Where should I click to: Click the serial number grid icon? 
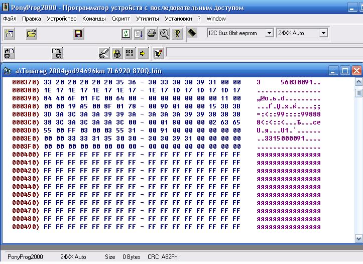click(x=130, y=53)
